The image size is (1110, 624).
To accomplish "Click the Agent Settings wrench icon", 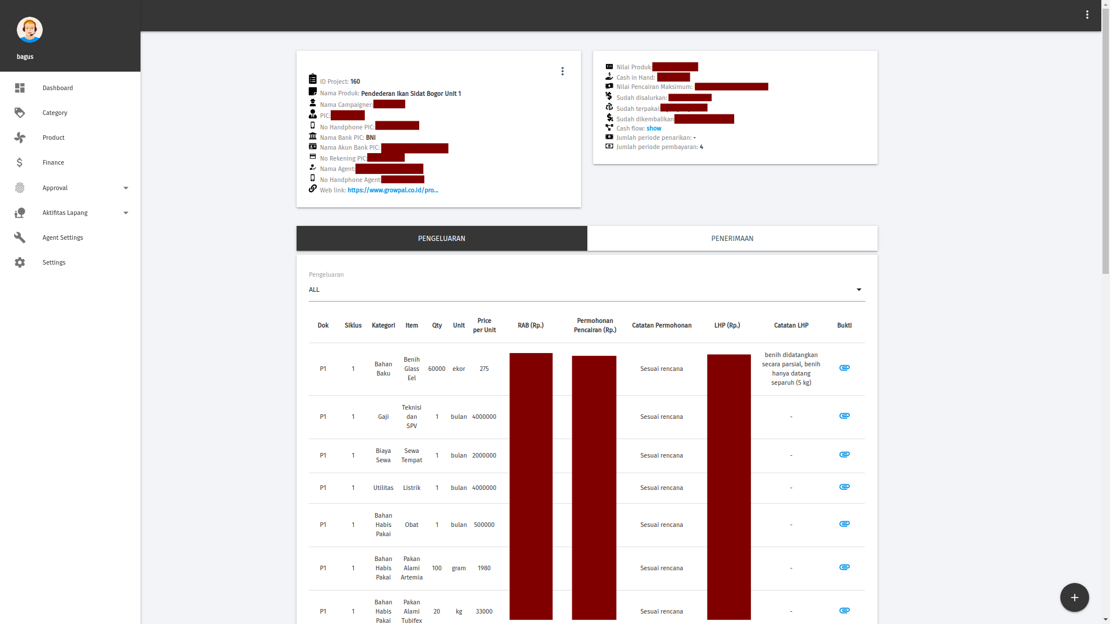I will [x=20, y=237].
